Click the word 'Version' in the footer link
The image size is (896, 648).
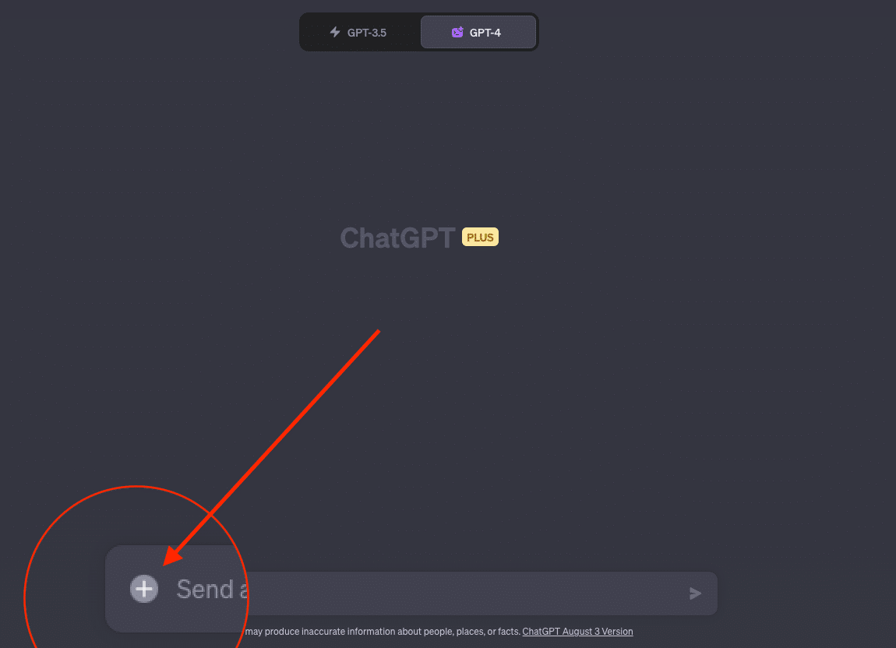(x=616, y=632)
